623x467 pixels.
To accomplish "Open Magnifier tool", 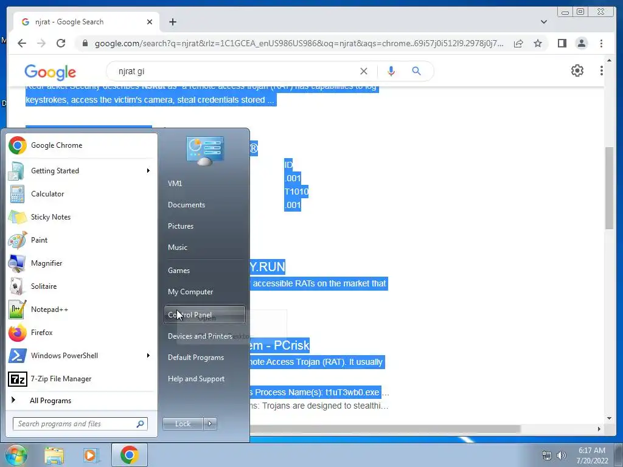I will [x=82, y=263].
